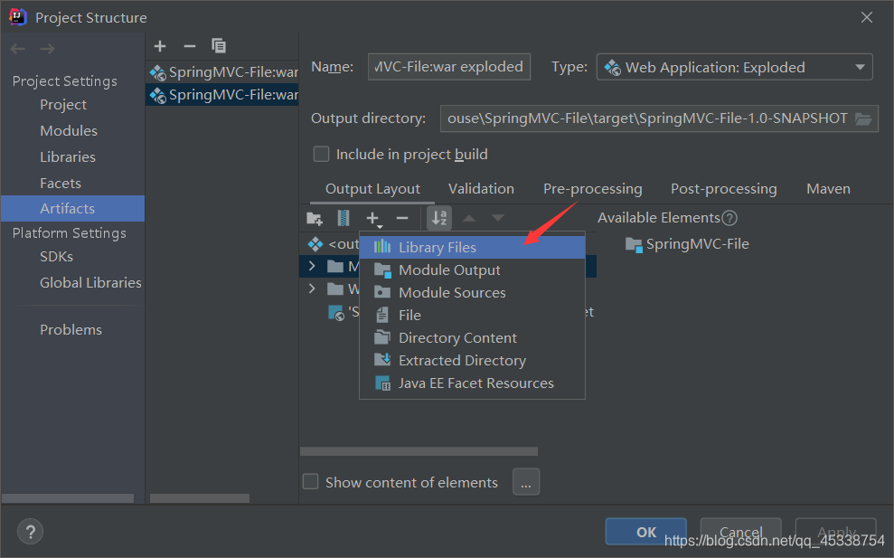Viewport: 894px width, 558px height.
Task: Navigate forward with right arrow
Action: click(47, 49)
